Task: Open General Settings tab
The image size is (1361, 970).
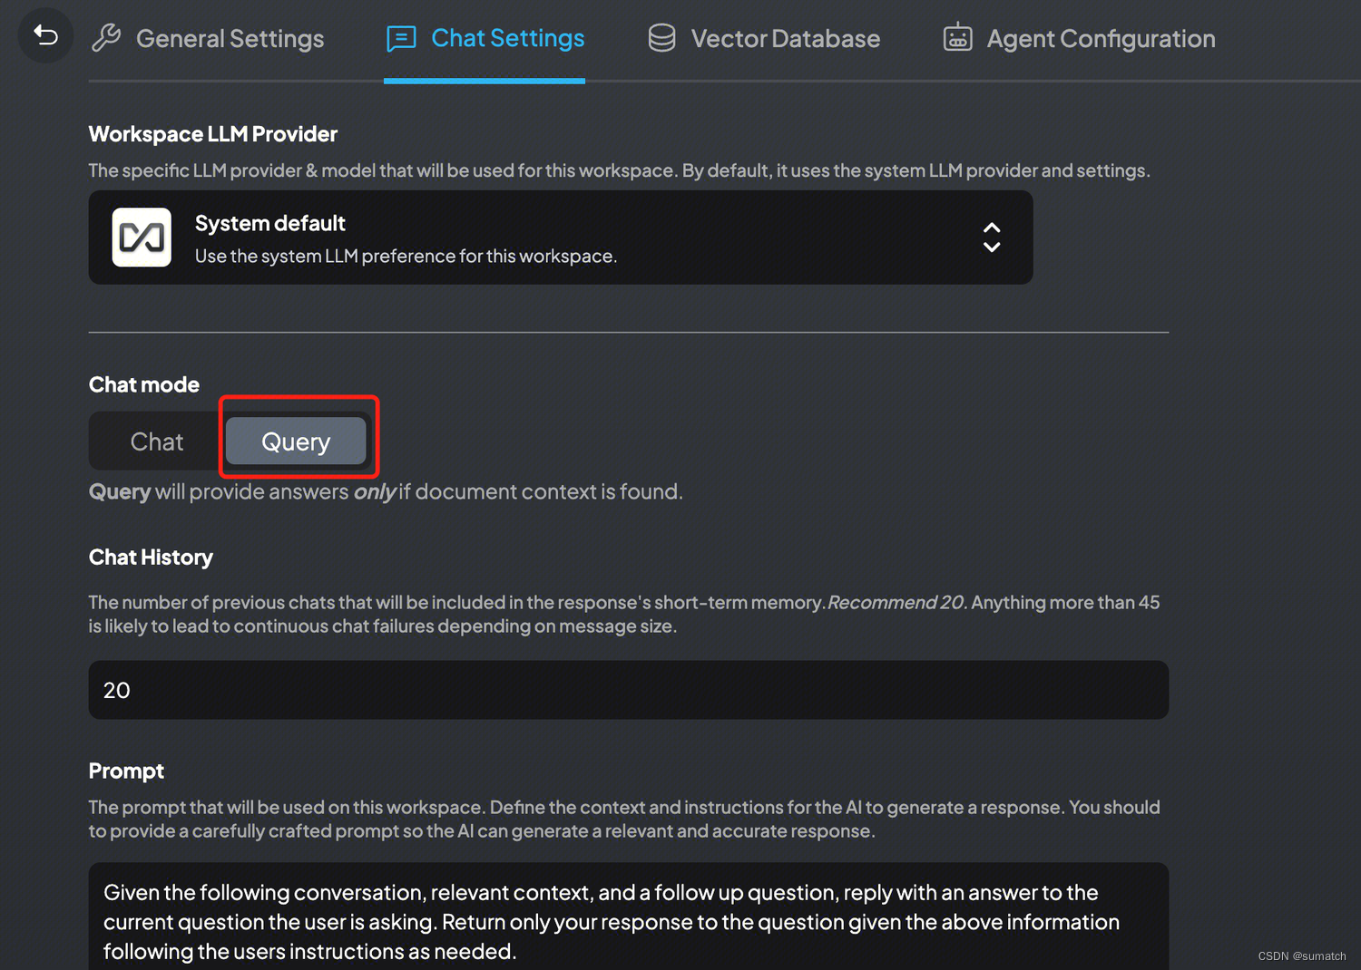Action: [x=207, y=39]
